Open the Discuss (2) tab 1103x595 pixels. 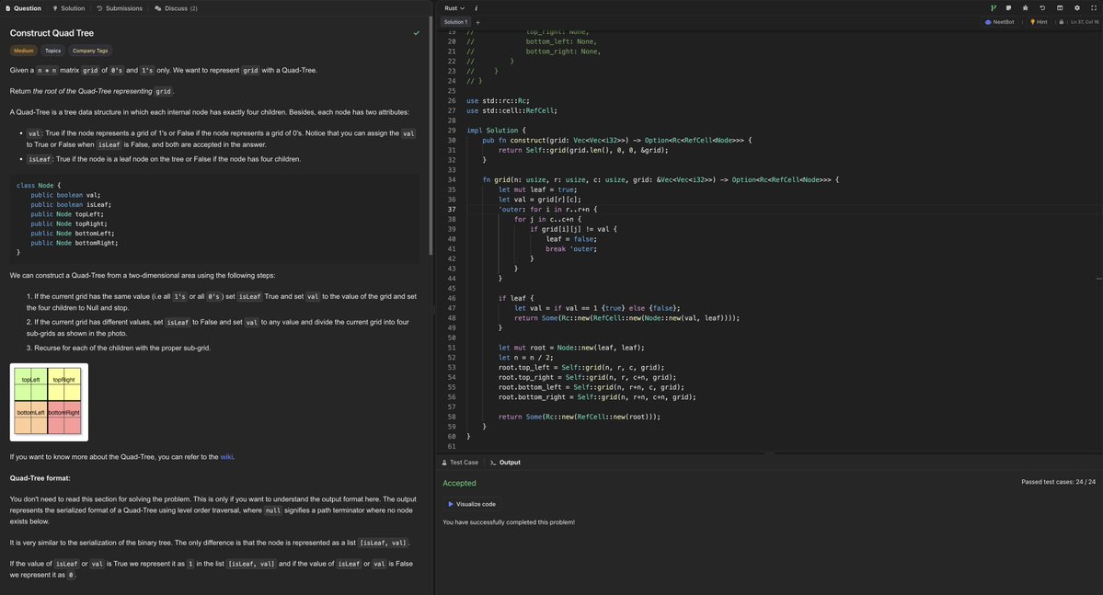point(177,8)
